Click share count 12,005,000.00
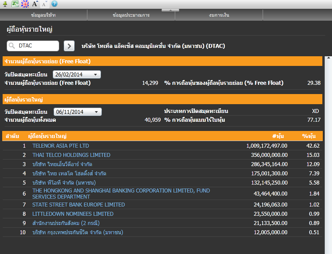This screenshot has height=254, width=332. tap(271, 232)
